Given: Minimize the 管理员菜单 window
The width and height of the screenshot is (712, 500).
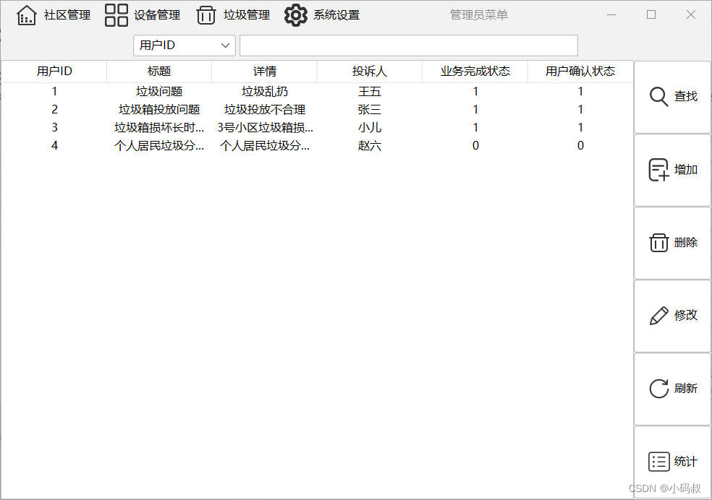Looking at the screenshot, I should point(611,15).
